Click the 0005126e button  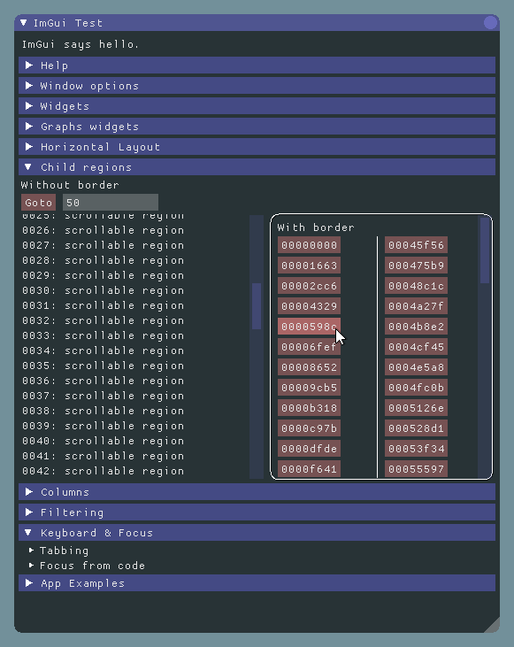pos(416,408)
